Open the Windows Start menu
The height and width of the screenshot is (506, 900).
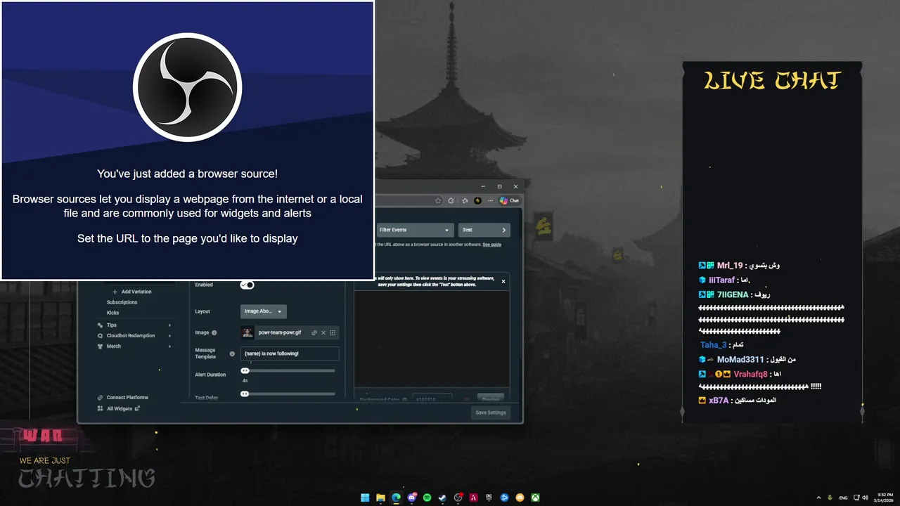pos(365,498)
